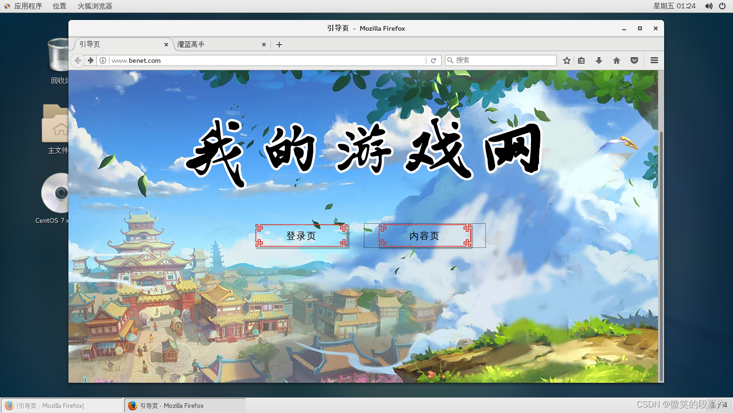The height and width of the screenshot is (413, 733).
Task: Click the www.benet.com address field
Action: 268,60
